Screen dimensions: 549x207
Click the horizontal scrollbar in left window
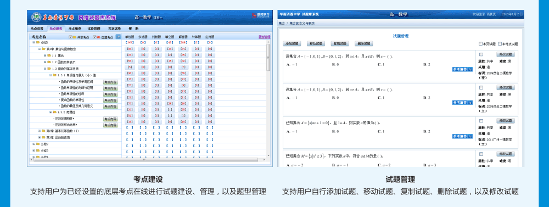pos(147,160)
